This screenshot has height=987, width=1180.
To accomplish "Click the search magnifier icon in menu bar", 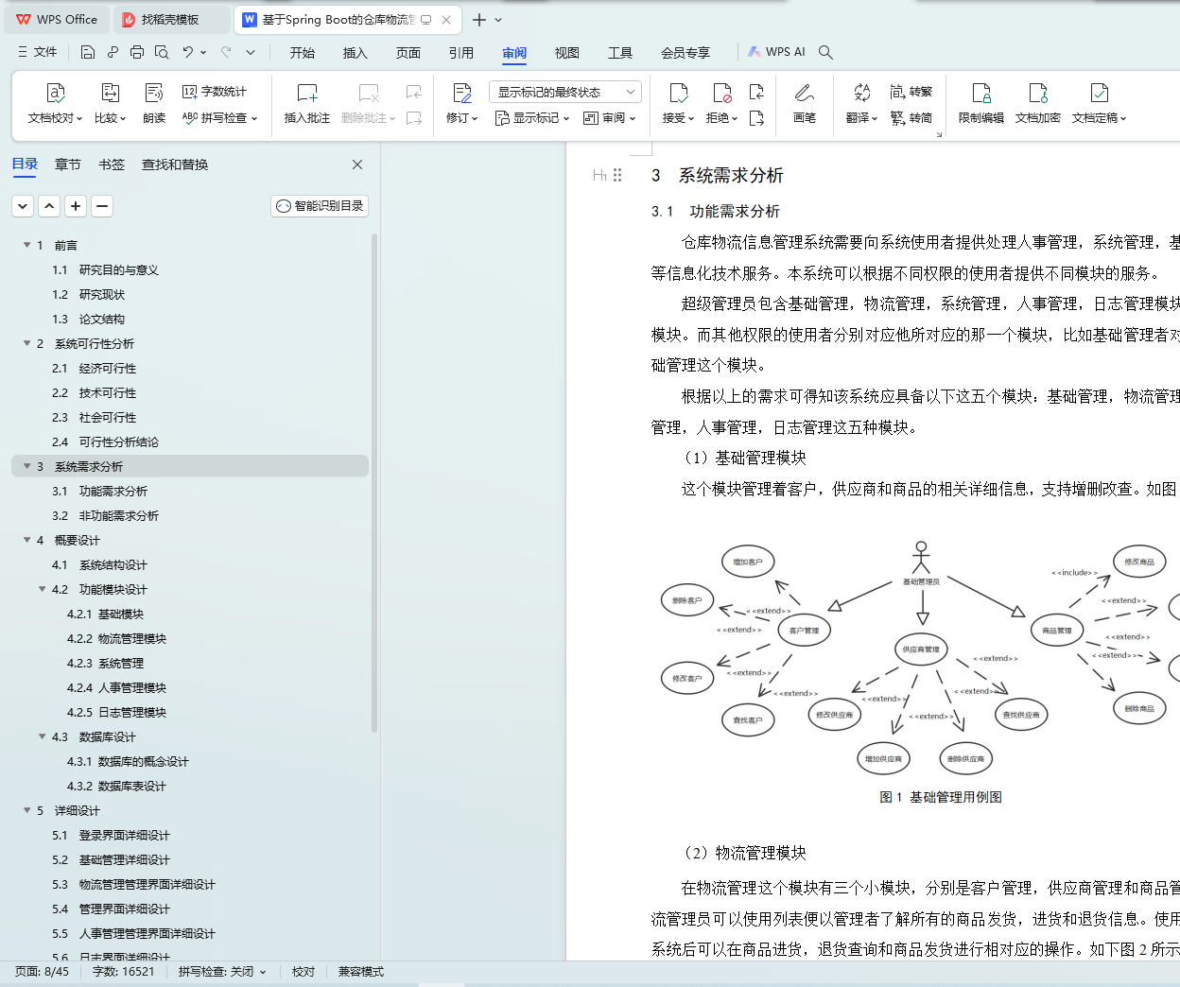I will click(x=825, y=52).
